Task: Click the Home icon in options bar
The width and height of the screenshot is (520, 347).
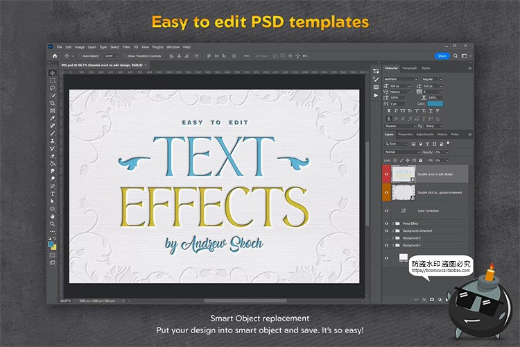Action: [55, 56]
